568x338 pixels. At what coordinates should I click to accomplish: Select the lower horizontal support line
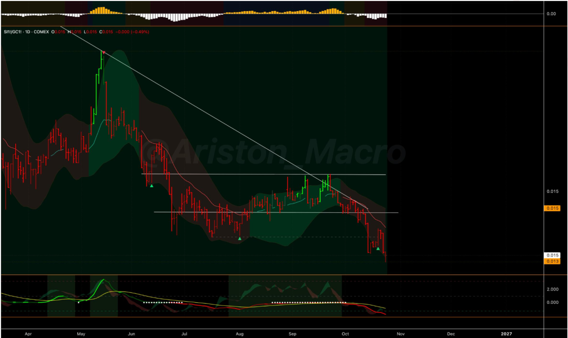click(276, 212)
